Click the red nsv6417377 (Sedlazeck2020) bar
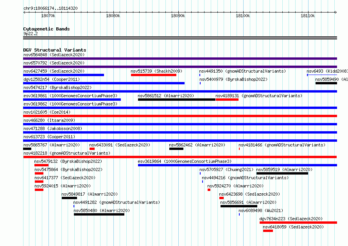The width and height of the screenshot is (348, 246). click(39, 182)
